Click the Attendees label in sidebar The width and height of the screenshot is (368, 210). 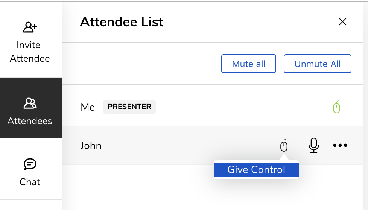30,121
